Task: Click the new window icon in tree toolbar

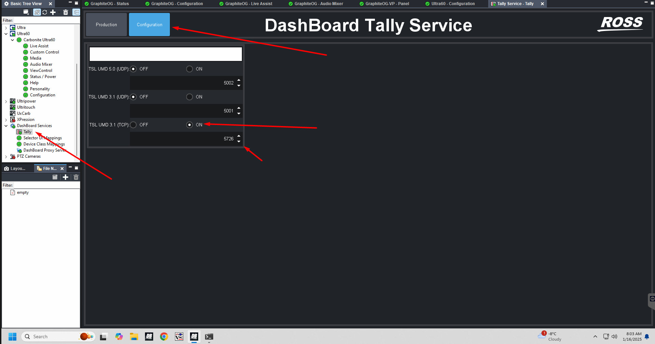Action: click(26, 12)
